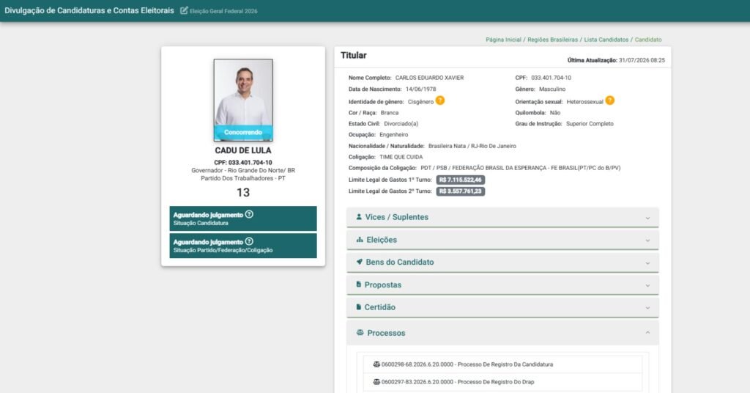This screenshot has height=393, width=750.
Task: Click the name CARLOS EDUARDO XAVIER
Action: click(x=429, y=78)
